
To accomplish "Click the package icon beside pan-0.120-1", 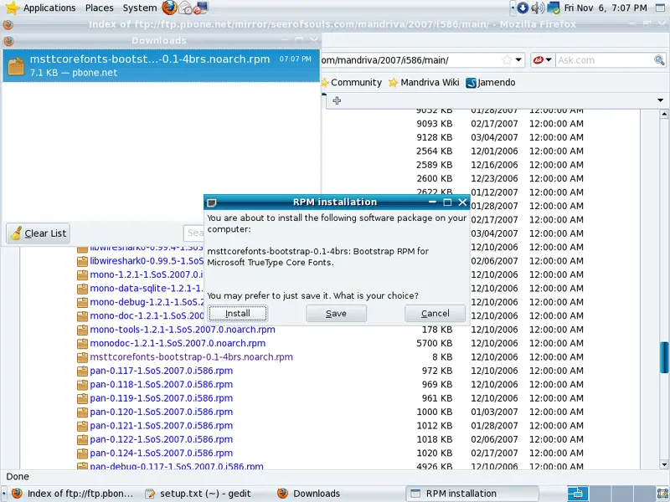I will [x=82, y=412].
